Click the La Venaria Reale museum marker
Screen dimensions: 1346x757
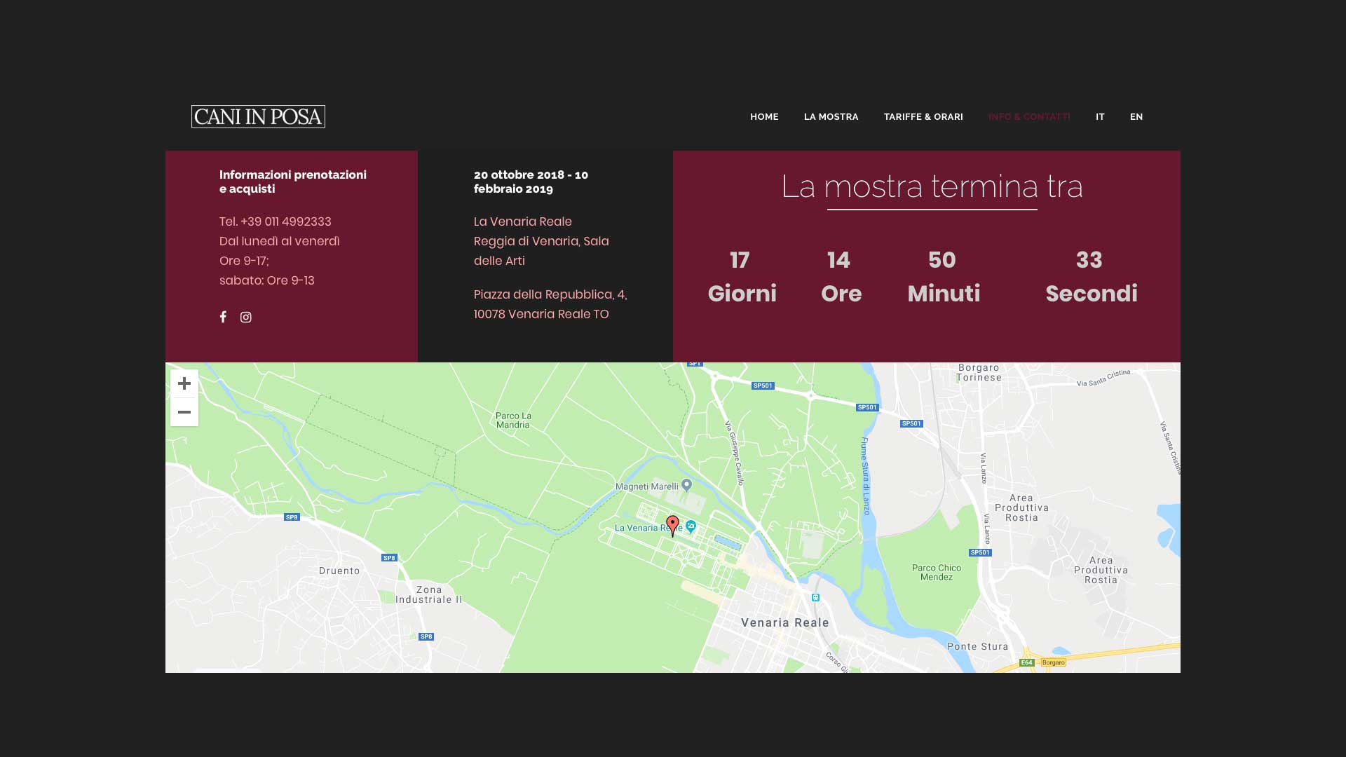(691, 526)
